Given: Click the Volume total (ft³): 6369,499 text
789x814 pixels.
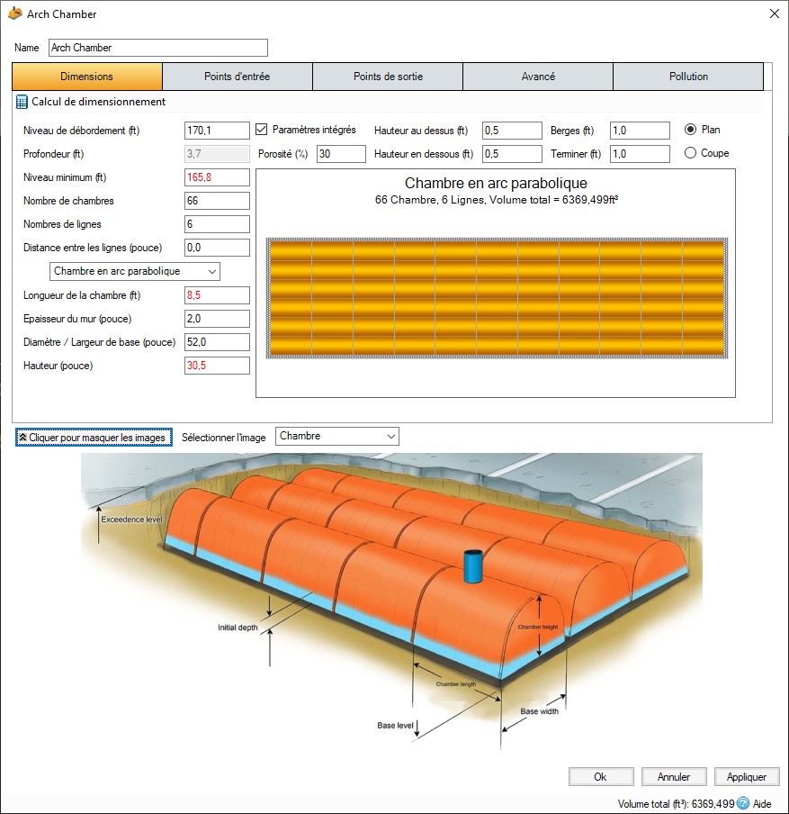Looking at the screenshot, I should [676, 803].
